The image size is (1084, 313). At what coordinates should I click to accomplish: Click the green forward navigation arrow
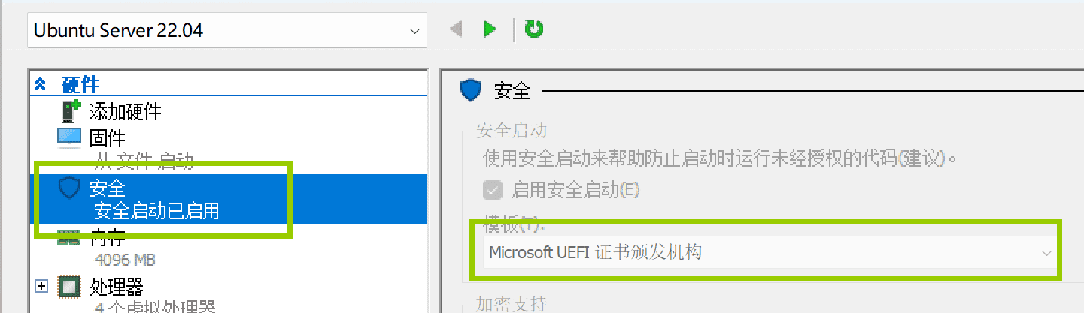point(490,29)
